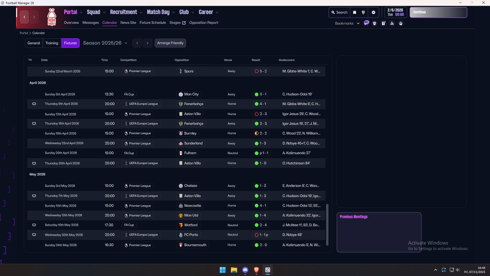
Task: Open the Messages tab
Action: (x=91, y=23)
